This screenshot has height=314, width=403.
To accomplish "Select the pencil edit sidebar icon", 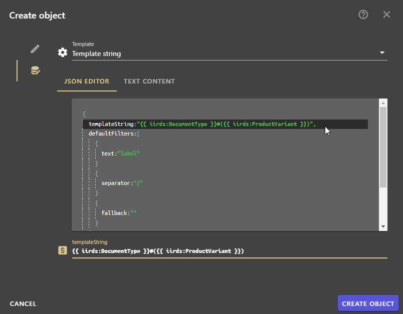I will [35, 48].
